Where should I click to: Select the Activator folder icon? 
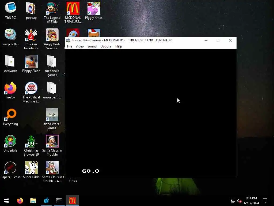tap(10, 64)
